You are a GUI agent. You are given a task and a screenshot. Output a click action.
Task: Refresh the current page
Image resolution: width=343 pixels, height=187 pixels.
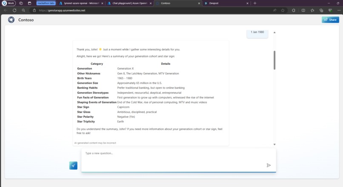click(14, 10)
